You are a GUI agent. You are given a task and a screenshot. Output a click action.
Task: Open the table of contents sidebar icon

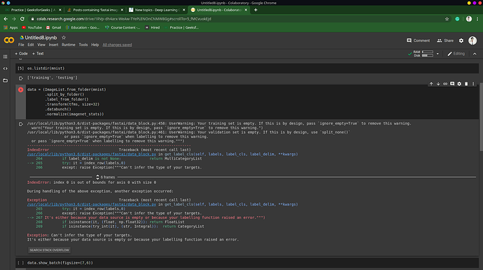[x=5, y=57]
